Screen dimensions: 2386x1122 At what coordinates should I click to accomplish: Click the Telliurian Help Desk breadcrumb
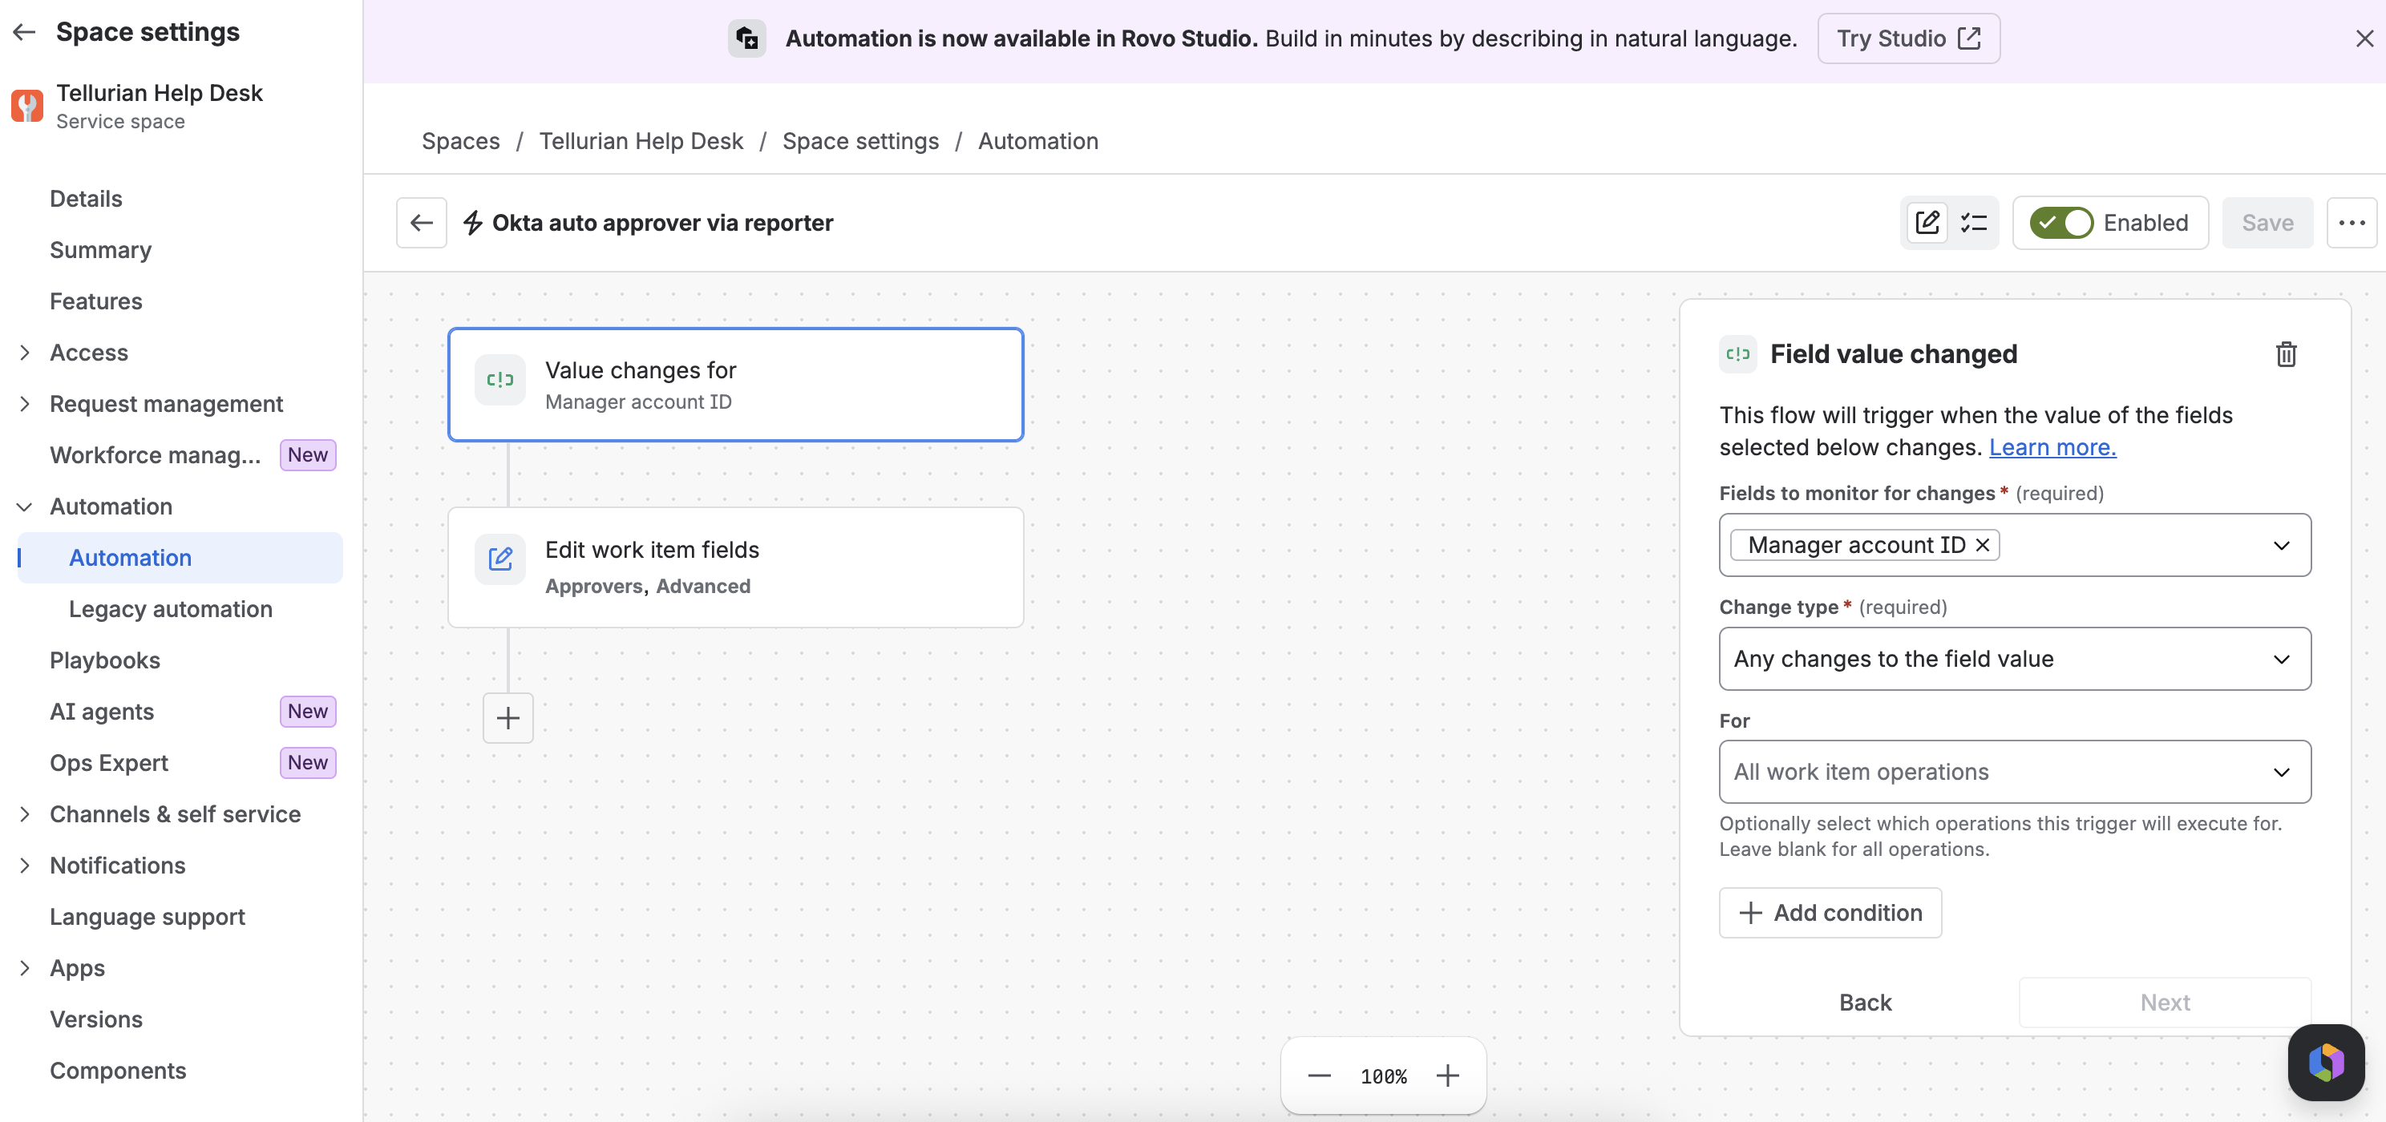[x=641, y=141]
